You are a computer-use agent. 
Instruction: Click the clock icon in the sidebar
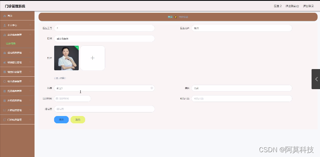[x=5, y=81]
